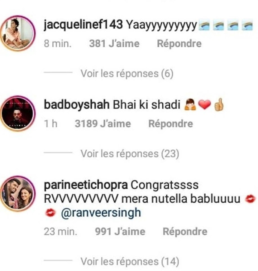Open the parineetichopra username link
Image resolution: width=258 pixels, height=271 pixels.
[86, 185]
